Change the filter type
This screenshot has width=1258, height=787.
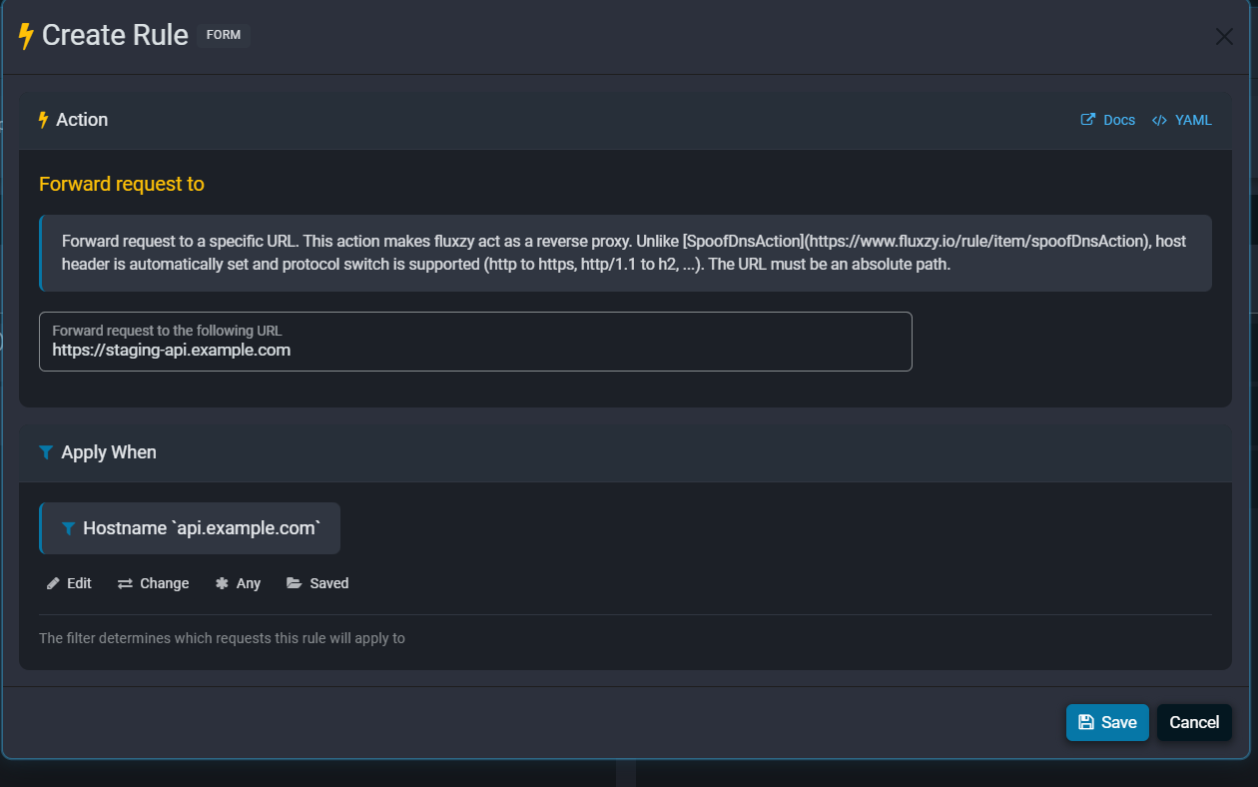click(x=153, y=583)
